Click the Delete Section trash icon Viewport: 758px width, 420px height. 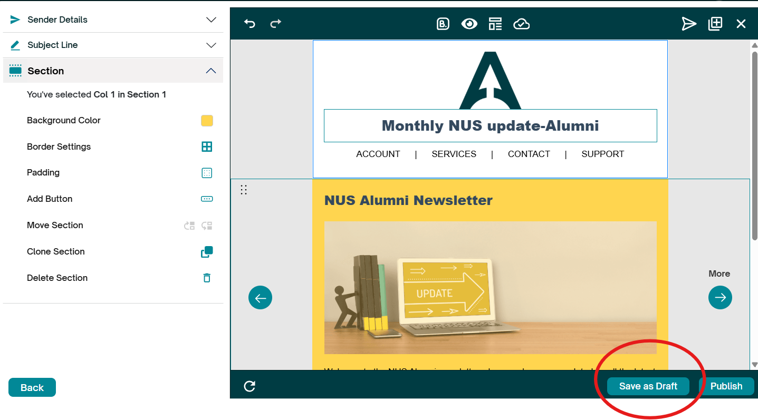207,278
